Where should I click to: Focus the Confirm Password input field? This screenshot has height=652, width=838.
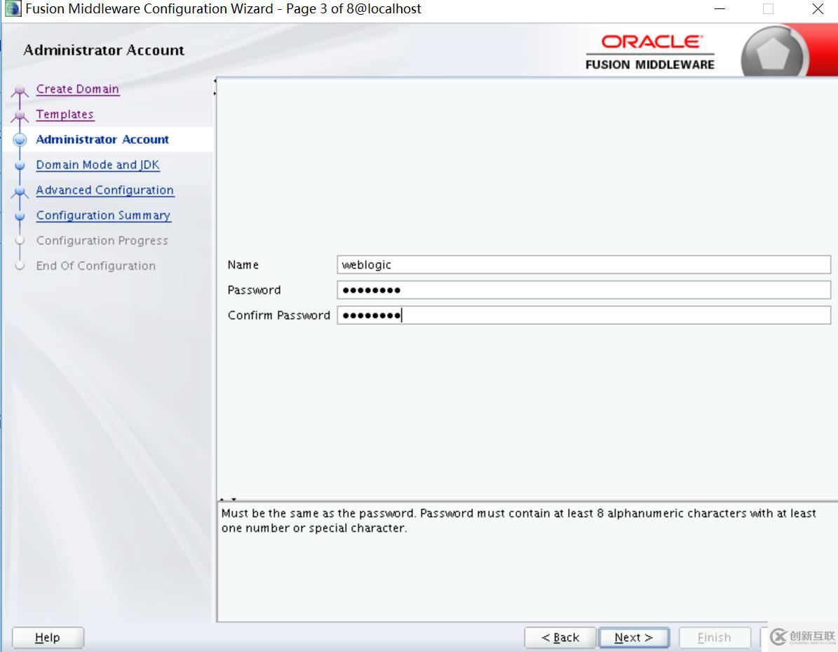(x=583, y=315)
